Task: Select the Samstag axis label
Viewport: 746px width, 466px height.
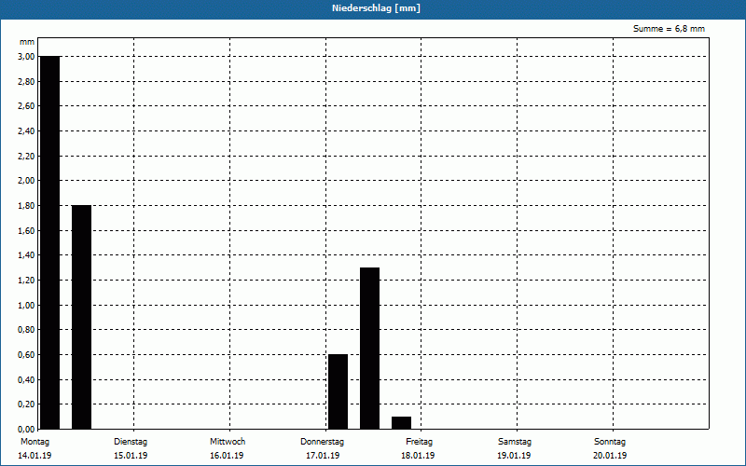Action: click(515, 442)
